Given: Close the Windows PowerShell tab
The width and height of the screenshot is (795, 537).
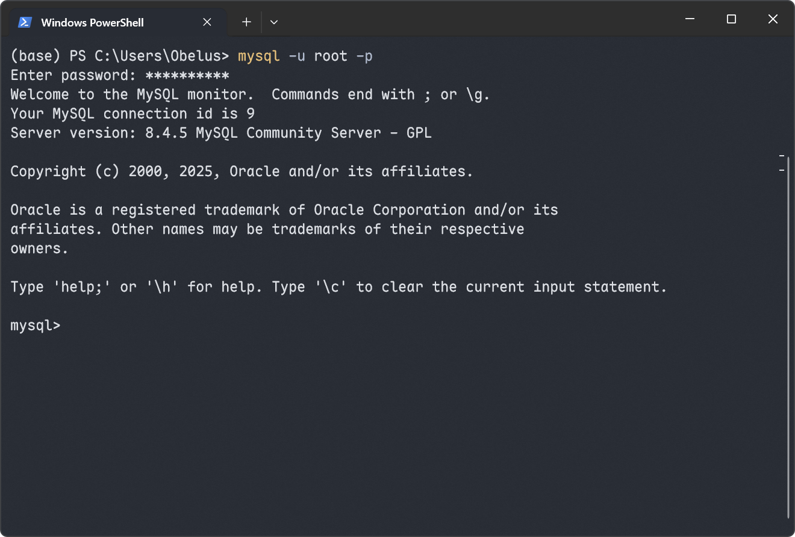Looking at the screenshot, I should pos(207,22).
